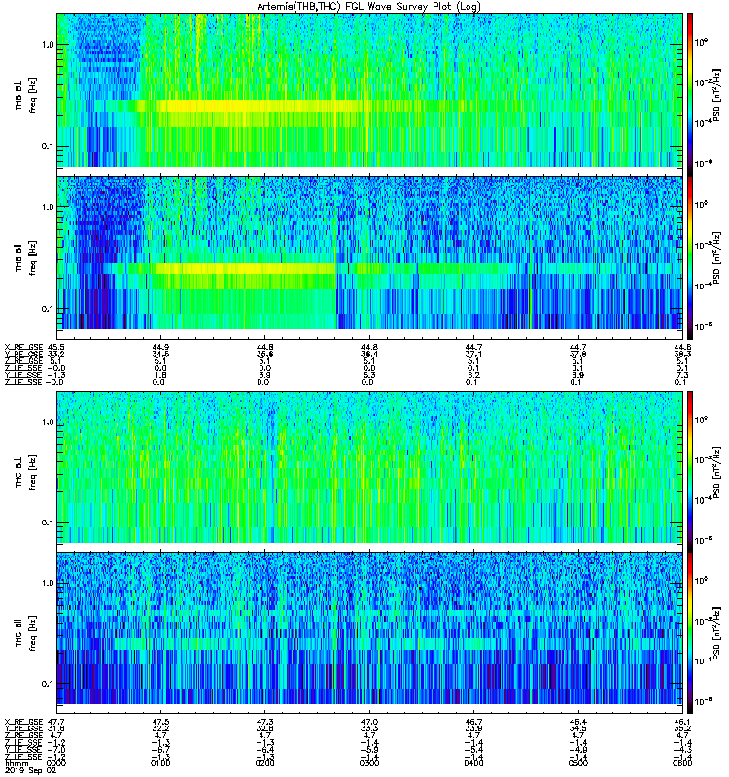The image size is (729, 777).
Task: Click the THC X_RE_GSE value '47.7'
Action: (x=56, y=722)
